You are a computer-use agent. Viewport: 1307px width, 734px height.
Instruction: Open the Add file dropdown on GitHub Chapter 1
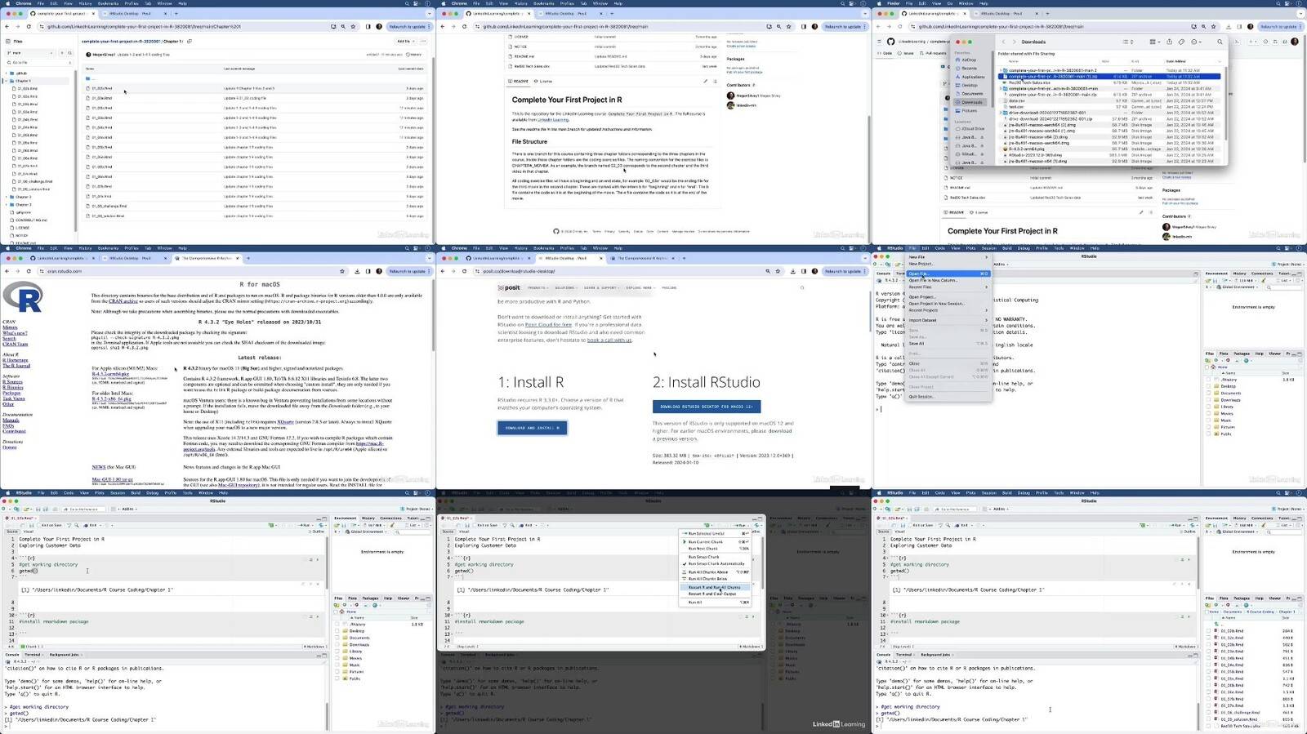[x=405, y=41]
